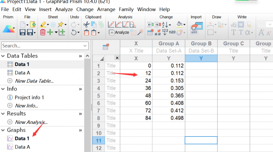Click the new graph green plus axes icon
273x152 pixels.
click(x=62, y=32)
